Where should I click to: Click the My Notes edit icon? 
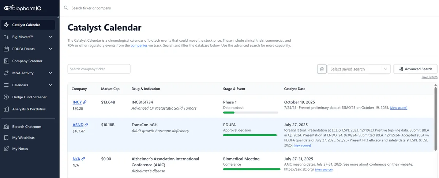pyautogui.click(x=6, y=149)
